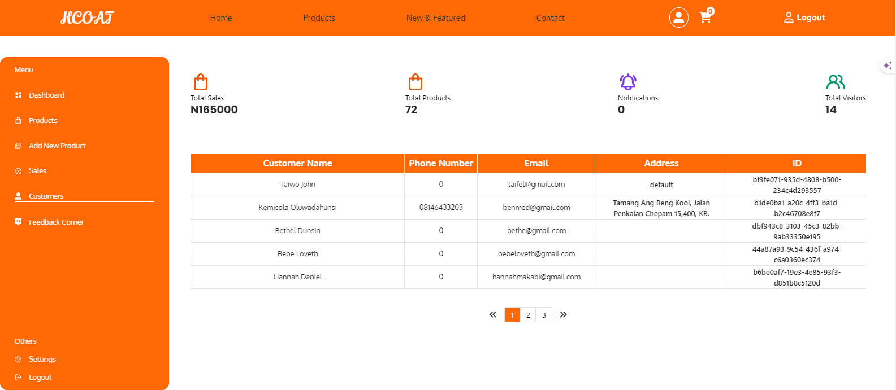Click the ID starting with b1de0ba1
896x390 pixels.
pos(797,208)
